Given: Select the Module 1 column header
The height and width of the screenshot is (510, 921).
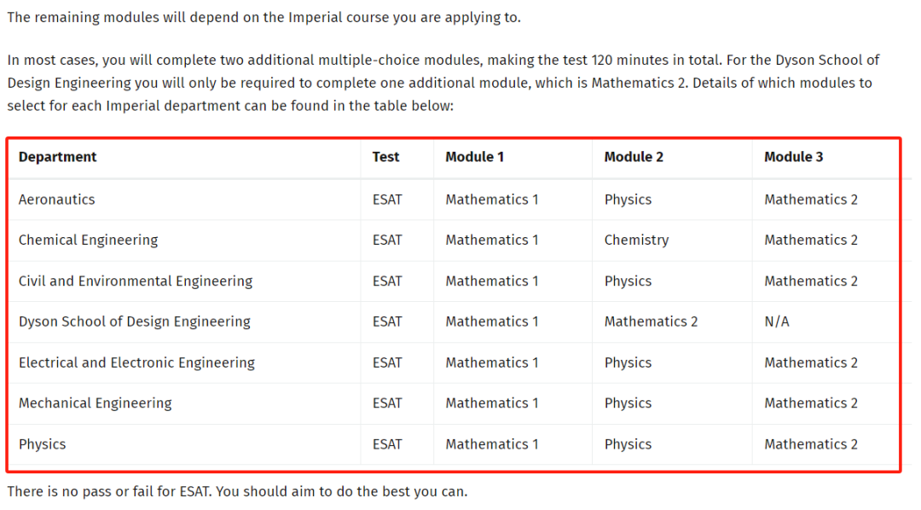Looking at the screenshot, I should coord(474,157).
